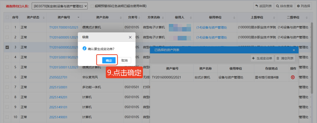Click 确定 to confirm generating change order
Image resolution: width=317 pixels, height=123 pixels.
[109, 60]
